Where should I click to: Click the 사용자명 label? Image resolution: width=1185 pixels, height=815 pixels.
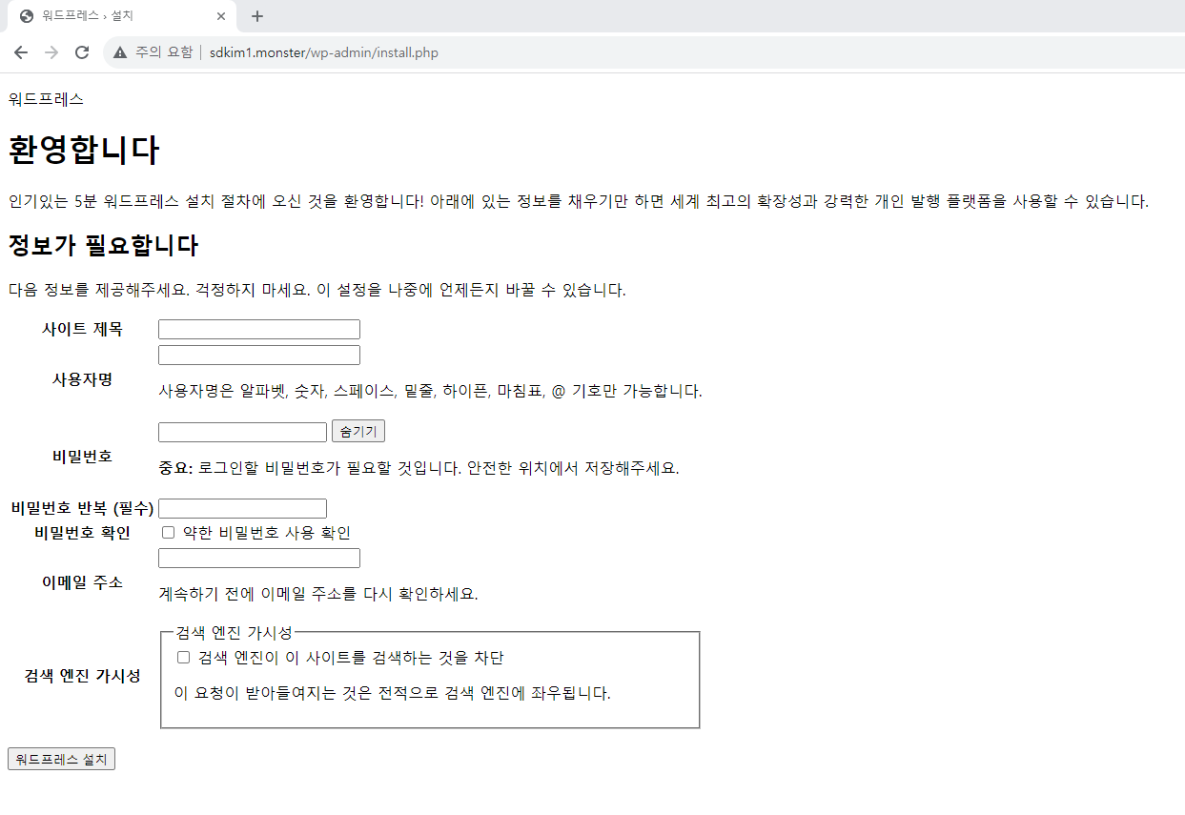tap(82, 379)
